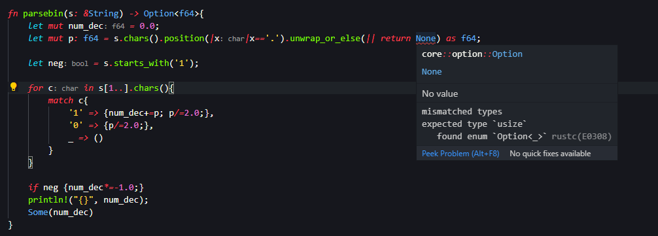Click the 'if neg' statement line
Viewport: 658px width, 236px height.
pos(86,188)
